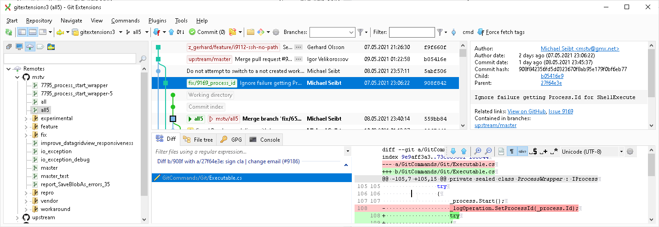The image size is (659, 227).
Task: Click the Push up-arrow icon
Action: [x=171, y=32]
